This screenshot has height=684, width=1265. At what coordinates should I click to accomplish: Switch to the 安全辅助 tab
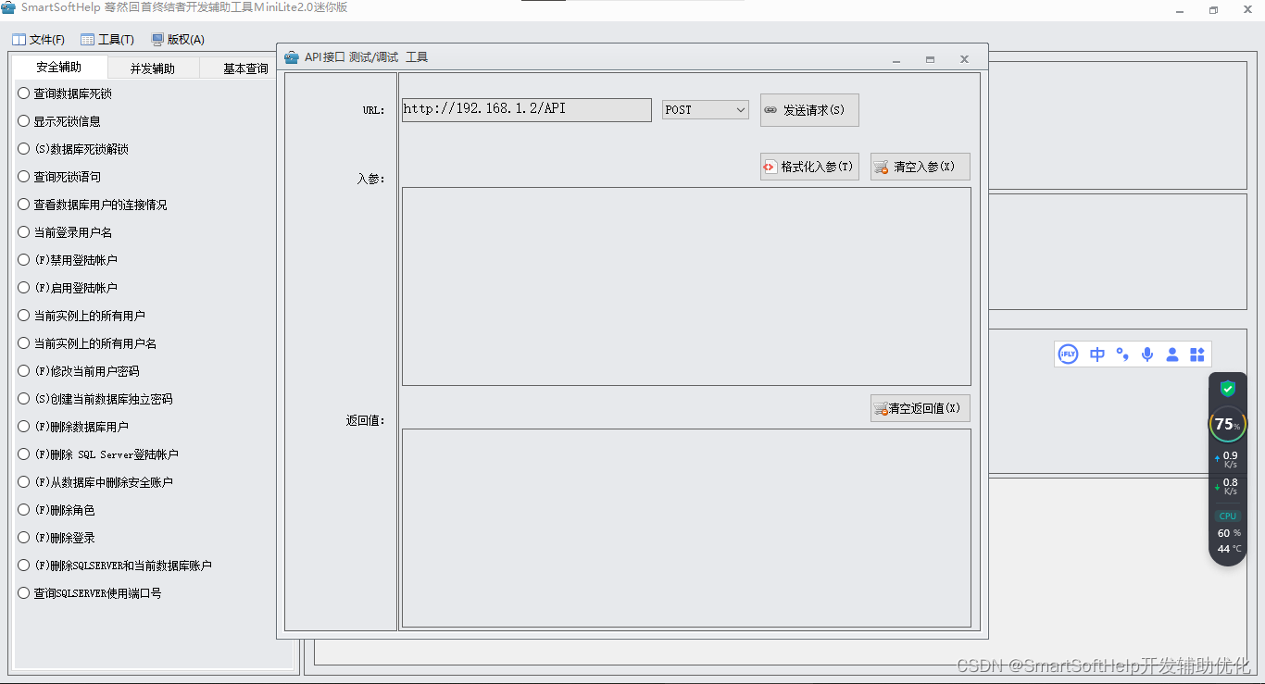pyautogui.click(x=59, y=68)
